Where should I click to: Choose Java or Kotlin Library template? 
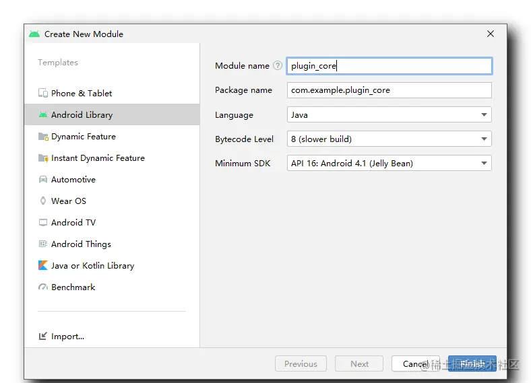click(112, 266)
